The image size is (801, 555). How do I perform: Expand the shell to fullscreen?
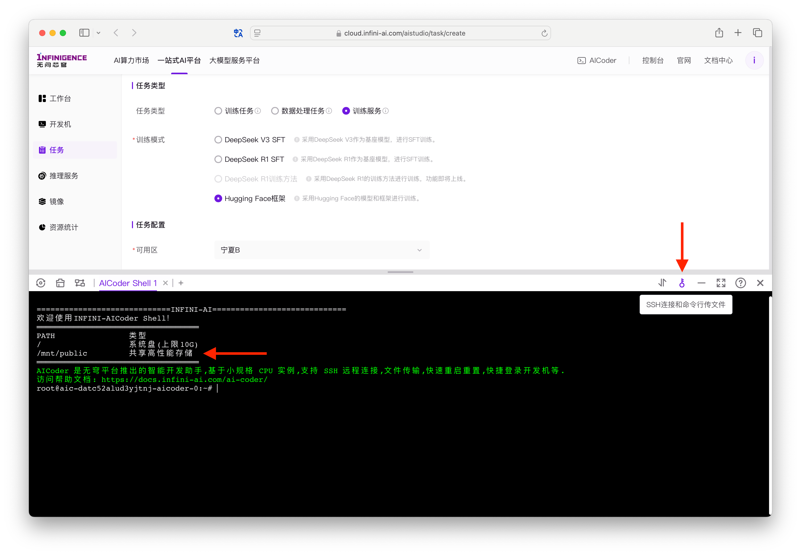[x=721, y=283]
